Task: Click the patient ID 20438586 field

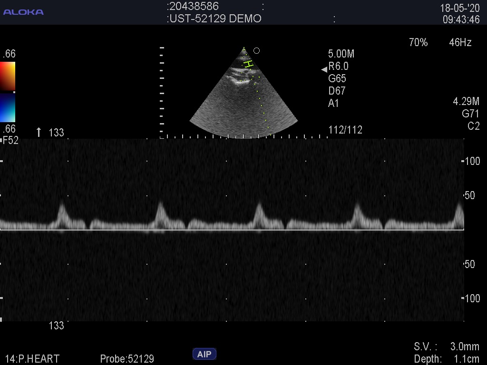Action: (x=193, y=6)
